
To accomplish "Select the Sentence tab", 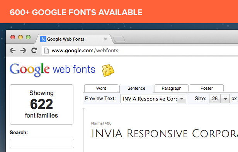I will coord(136,89).
